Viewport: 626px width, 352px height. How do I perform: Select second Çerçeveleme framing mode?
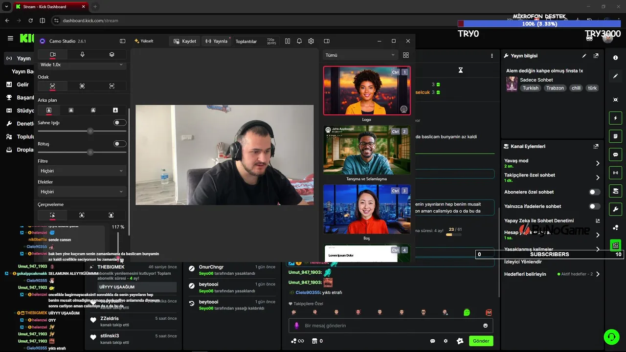82,215
